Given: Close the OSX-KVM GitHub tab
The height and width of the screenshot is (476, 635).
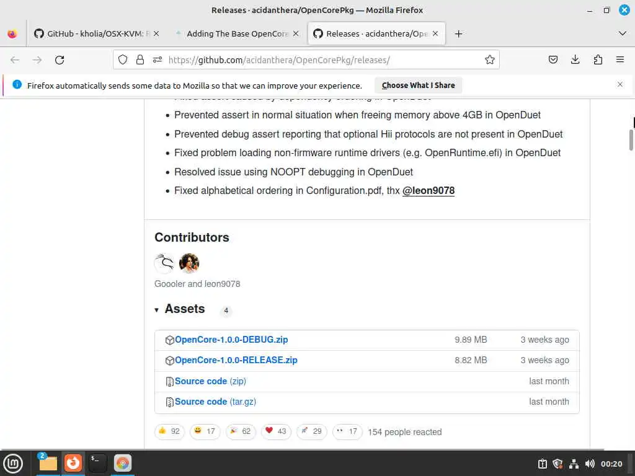Looking at the screenshot, I should (x=156, y=33).
